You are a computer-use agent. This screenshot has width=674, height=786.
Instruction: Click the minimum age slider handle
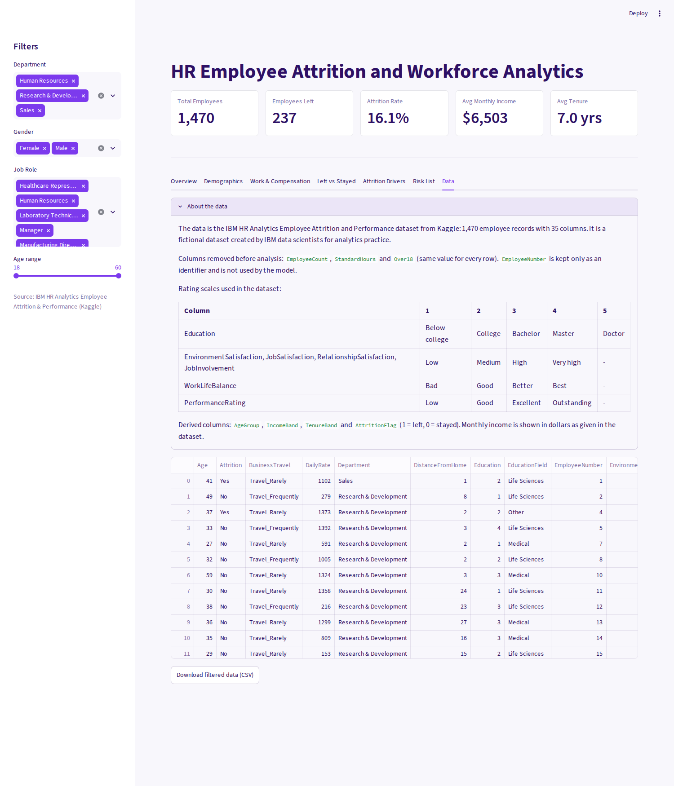click(16, 276)
